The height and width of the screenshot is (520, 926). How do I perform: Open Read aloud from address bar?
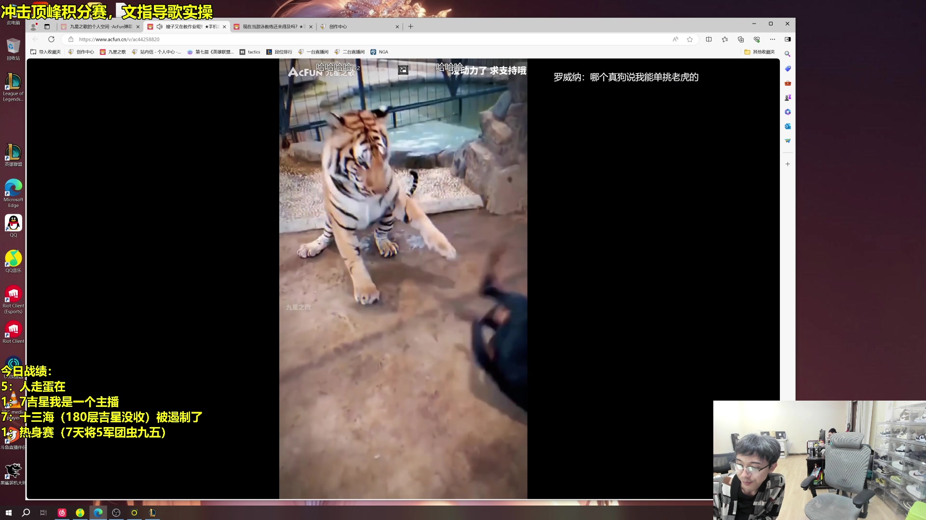(x=675, y=39)
